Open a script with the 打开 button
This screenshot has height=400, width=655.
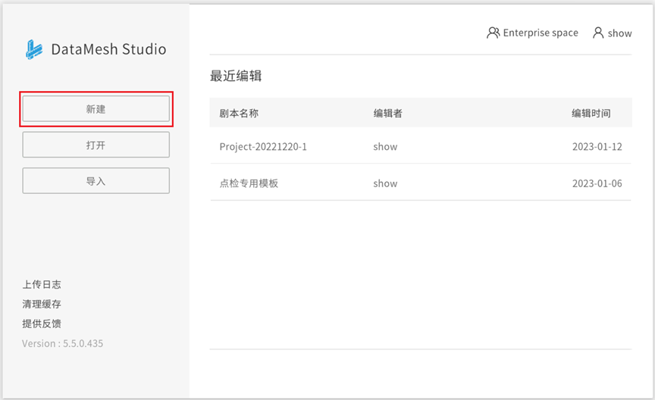click(x=96, y=145)
